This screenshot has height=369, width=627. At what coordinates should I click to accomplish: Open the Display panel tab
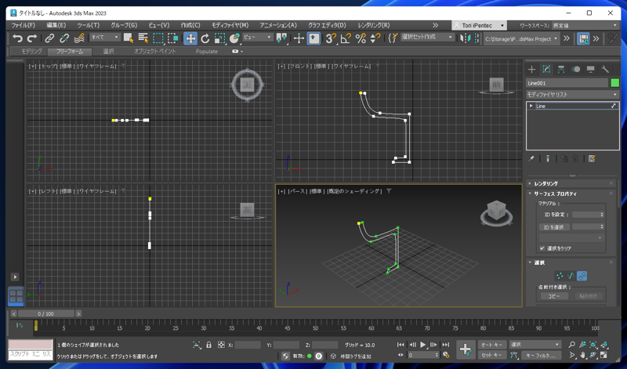pyautogui.click(x=591, y=70)
